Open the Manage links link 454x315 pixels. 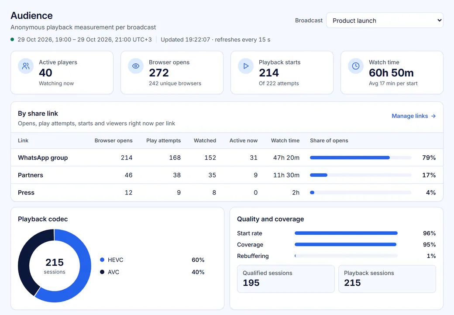(413, 116)
